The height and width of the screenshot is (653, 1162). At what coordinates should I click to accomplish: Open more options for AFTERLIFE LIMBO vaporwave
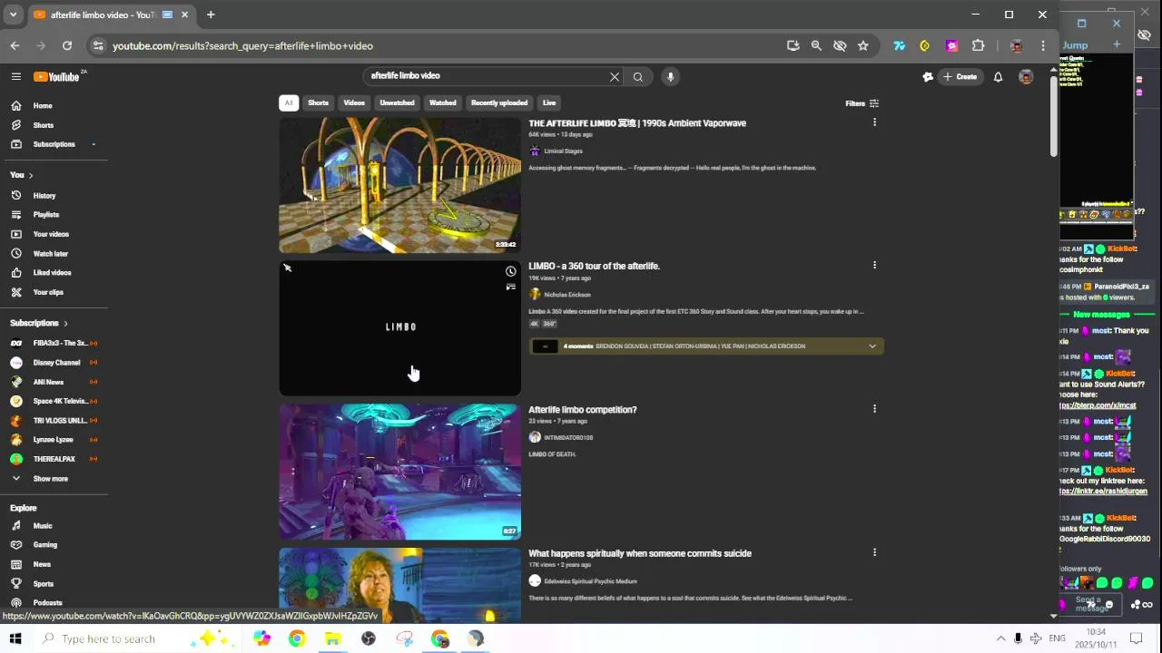click(x=874, y=122)
